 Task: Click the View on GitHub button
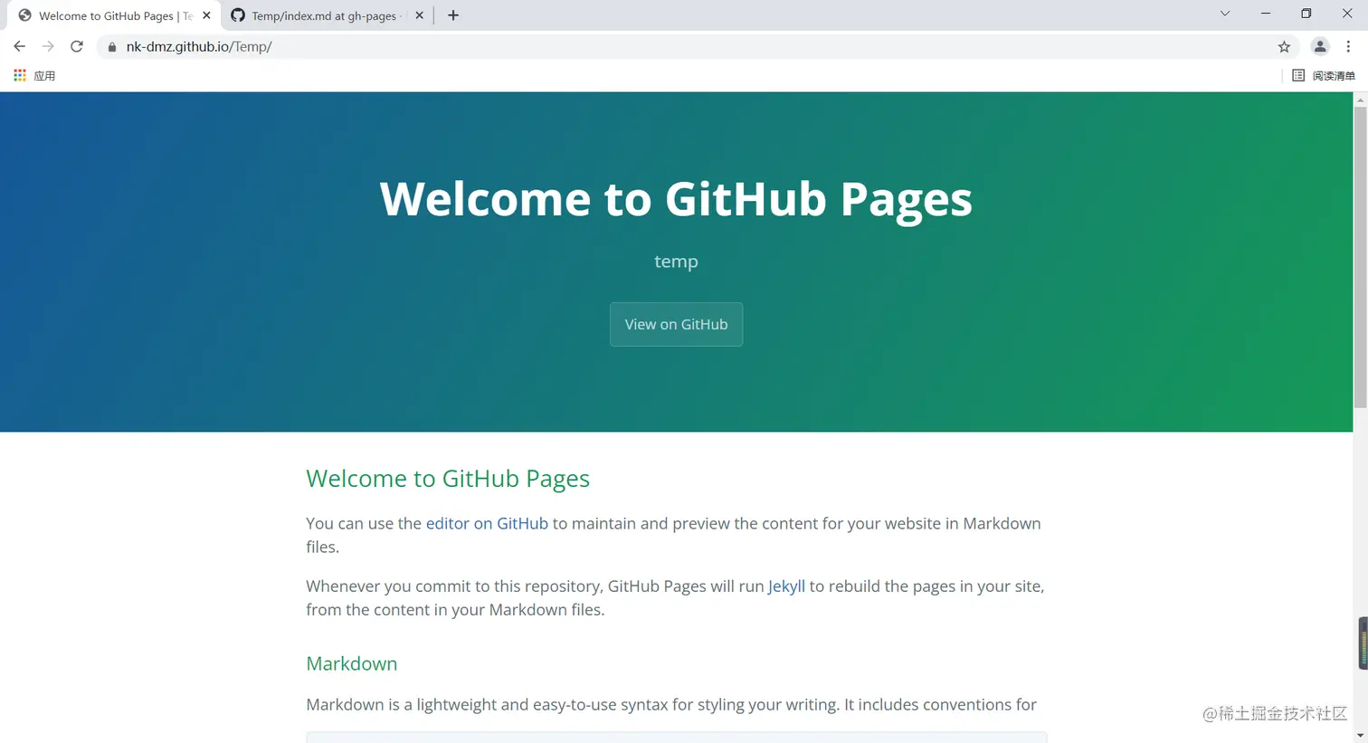click(x=676, y=324)
